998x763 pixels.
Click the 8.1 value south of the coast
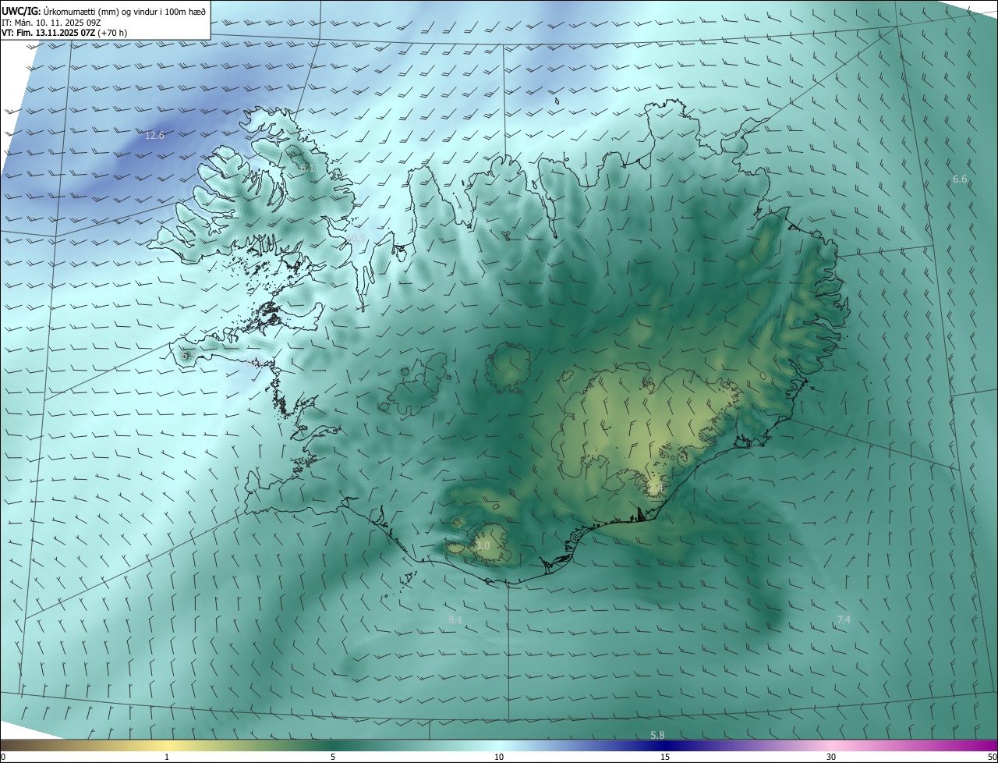point(455,620)
